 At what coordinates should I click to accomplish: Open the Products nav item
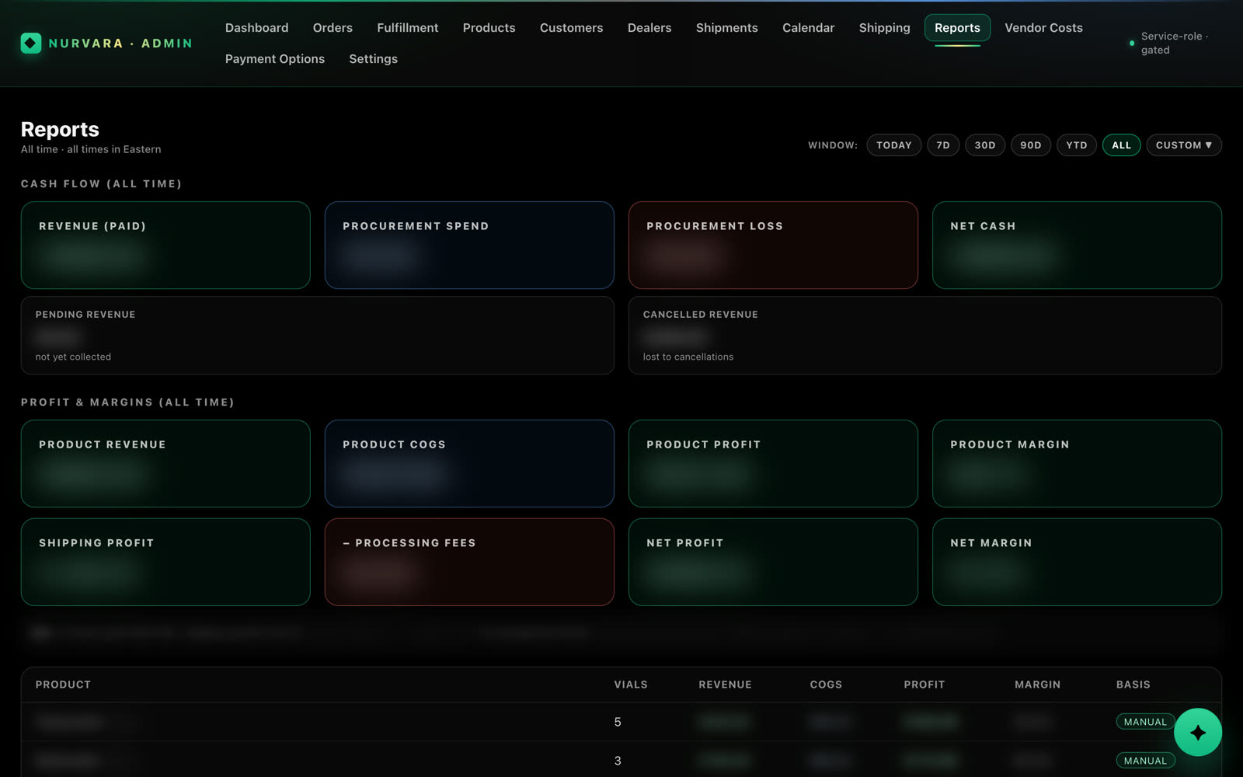pos(489,28)
